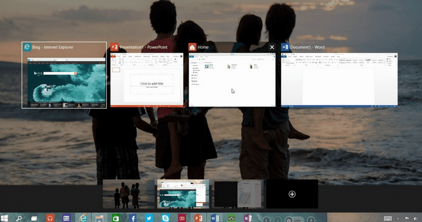This screenshot has width=422, height=222.
Task: Open the orange headphones Music app on taskbar
Action: coord(50,218)
